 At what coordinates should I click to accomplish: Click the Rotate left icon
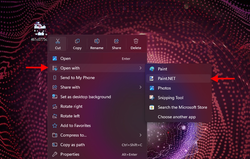pos(55,116)
